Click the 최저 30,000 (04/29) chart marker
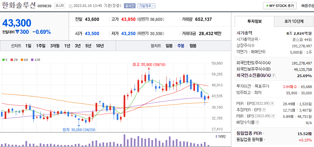The height and width of the screenshot is (147, 314). pyautogui.click(x=79, y=130)
